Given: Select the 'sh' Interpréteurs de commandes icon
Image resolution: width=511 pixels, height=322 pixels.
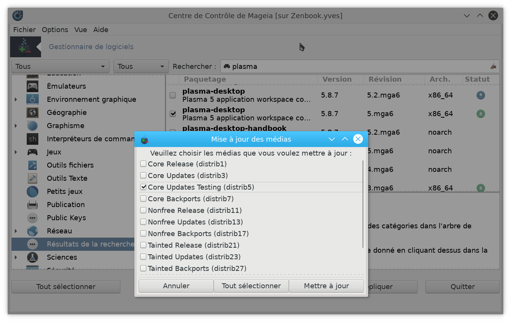Looking at the screenshot, I should coord(33,139).
